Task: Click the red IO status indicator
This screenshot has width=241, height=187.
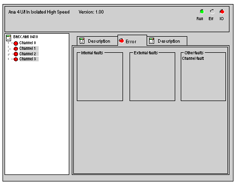Action: click(x=222, y=12)
